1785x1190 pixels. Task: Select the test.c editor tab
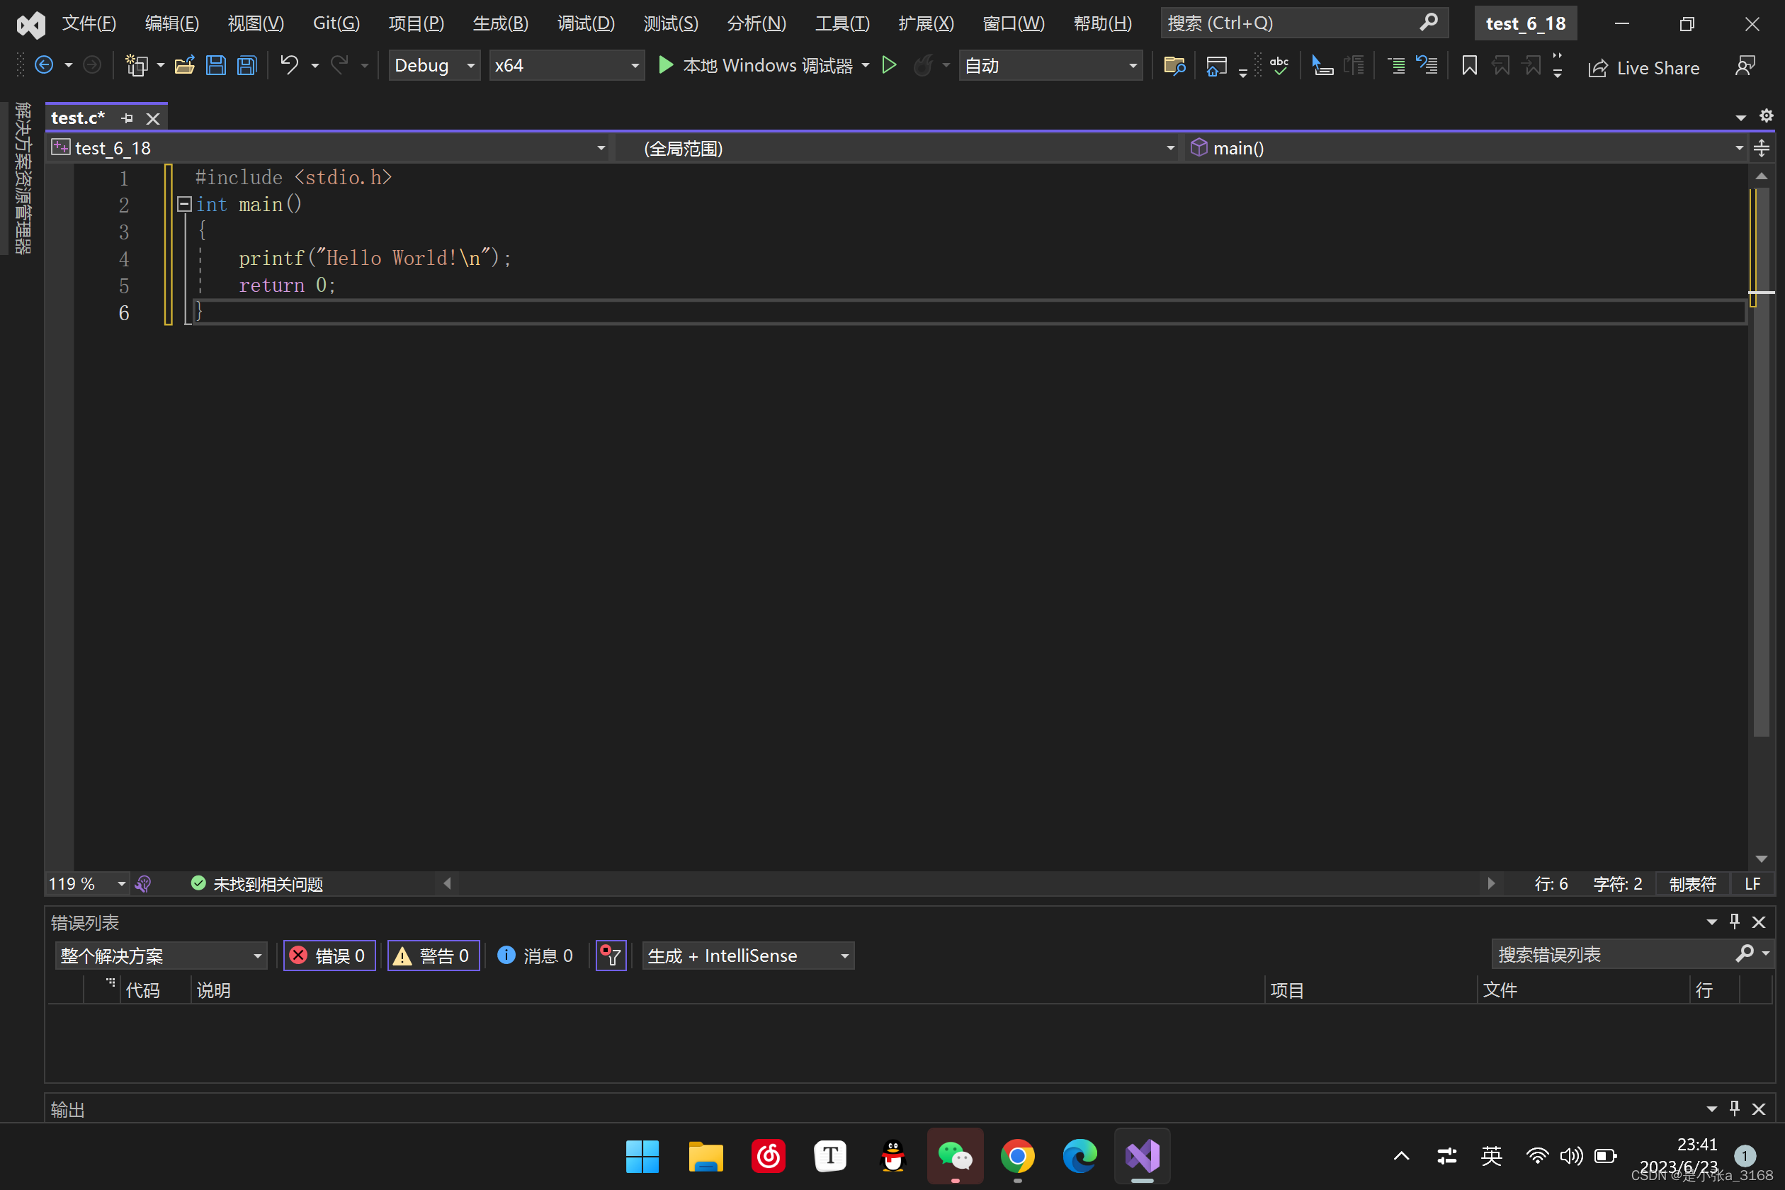pyautogui.click(x=77, y=118)
